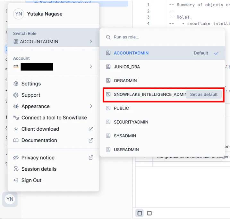
Task: Click external link icon next to Client download
Action: (91, 129)
